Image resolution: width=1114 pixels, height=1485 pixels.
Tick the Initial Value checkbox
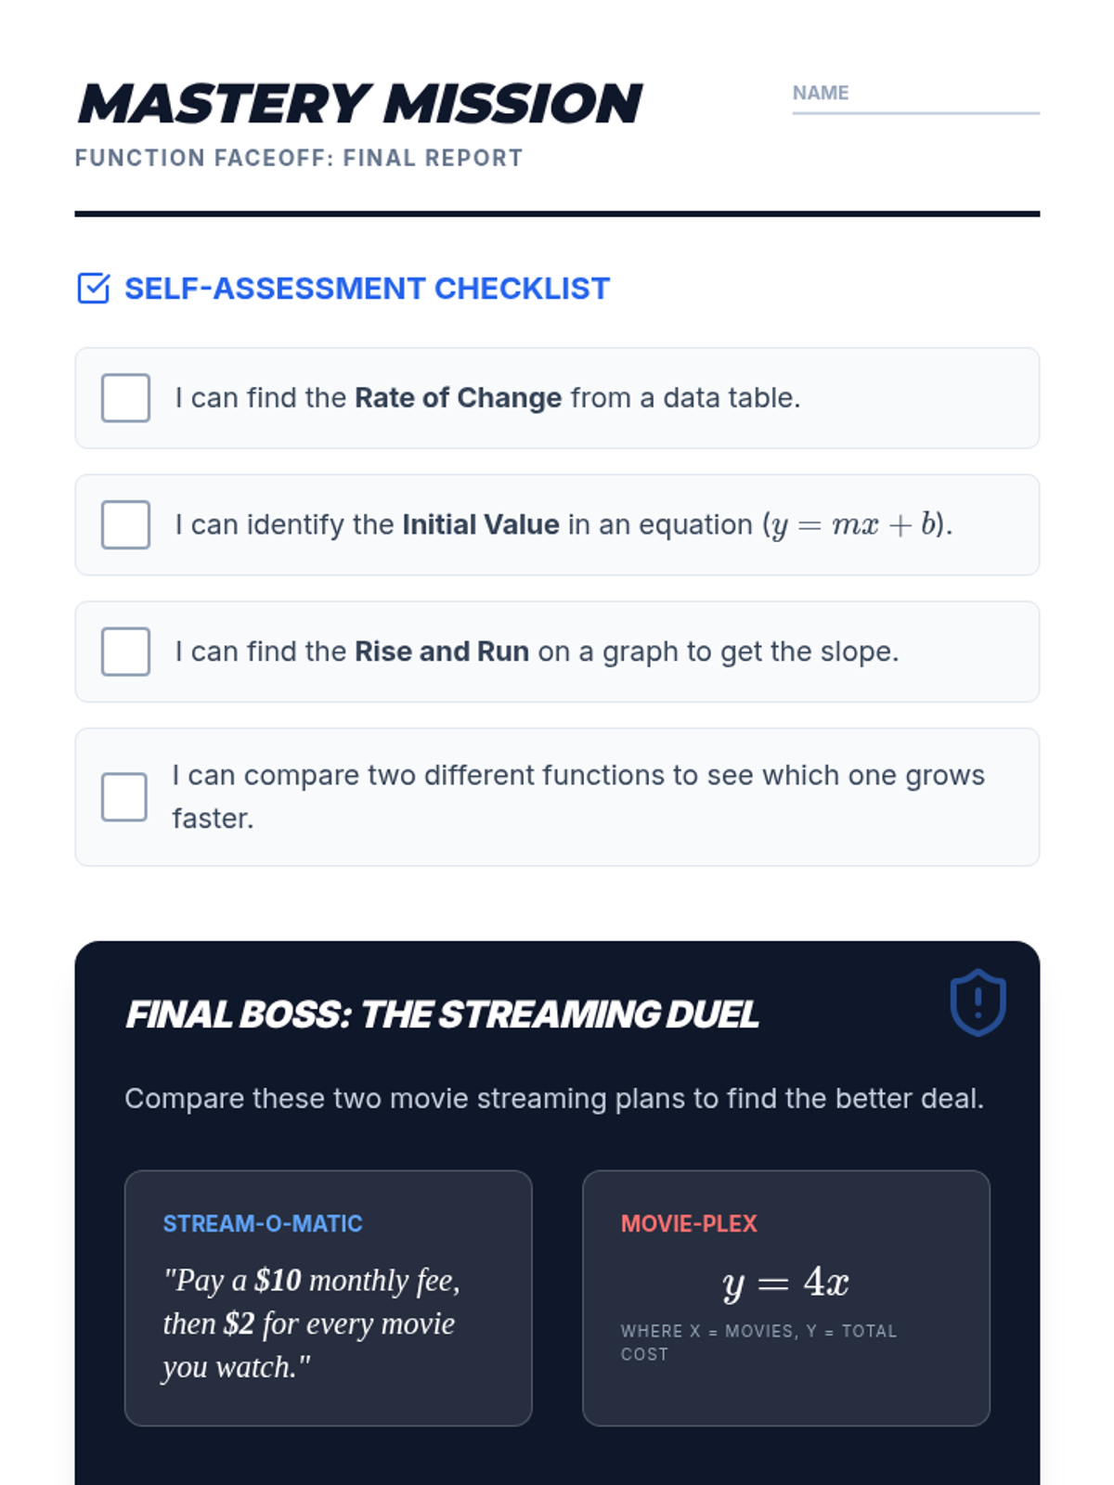click(125, 524)
